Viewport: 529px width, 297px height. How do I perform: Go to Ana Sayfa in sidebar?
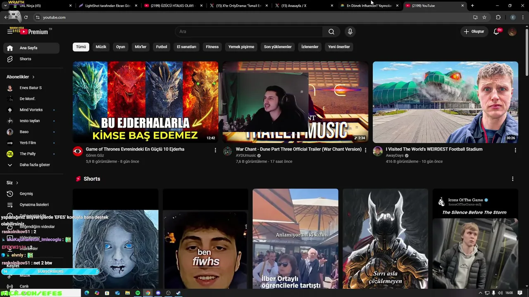point(31,48)
